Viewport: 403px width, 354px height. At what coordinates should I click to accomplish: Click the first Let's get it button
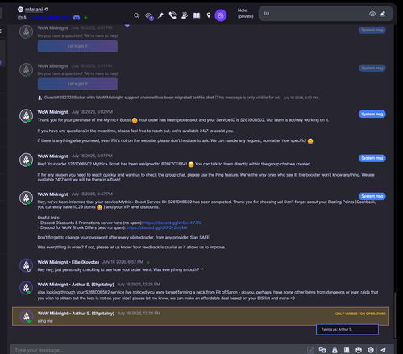tap(77, 46)
